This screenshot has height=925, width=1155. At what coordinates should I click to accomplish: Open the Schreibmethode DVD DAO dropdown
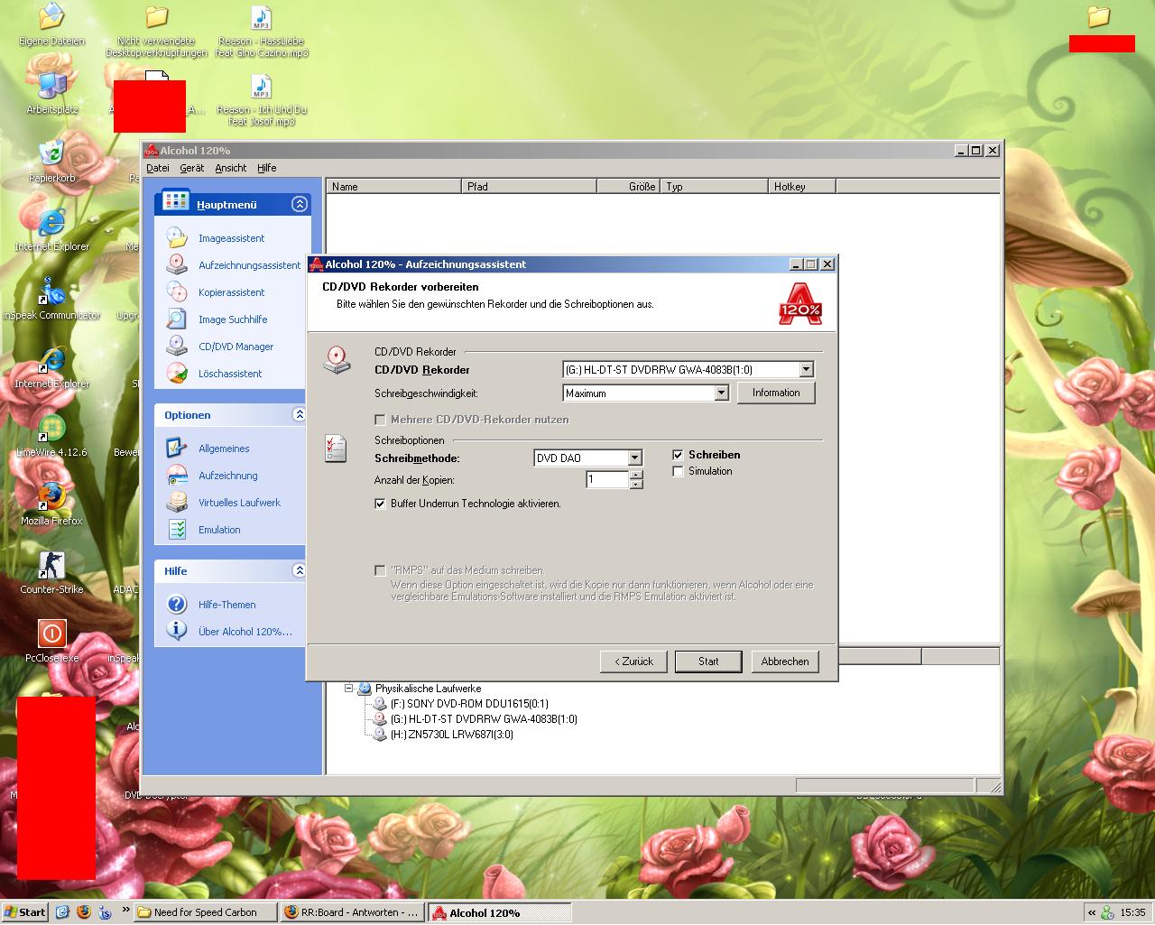(634, 458)
